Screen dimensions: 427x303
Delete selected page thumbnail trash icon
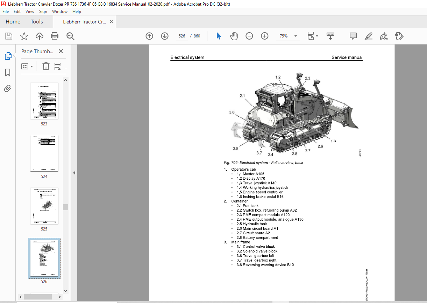[46, 66]
